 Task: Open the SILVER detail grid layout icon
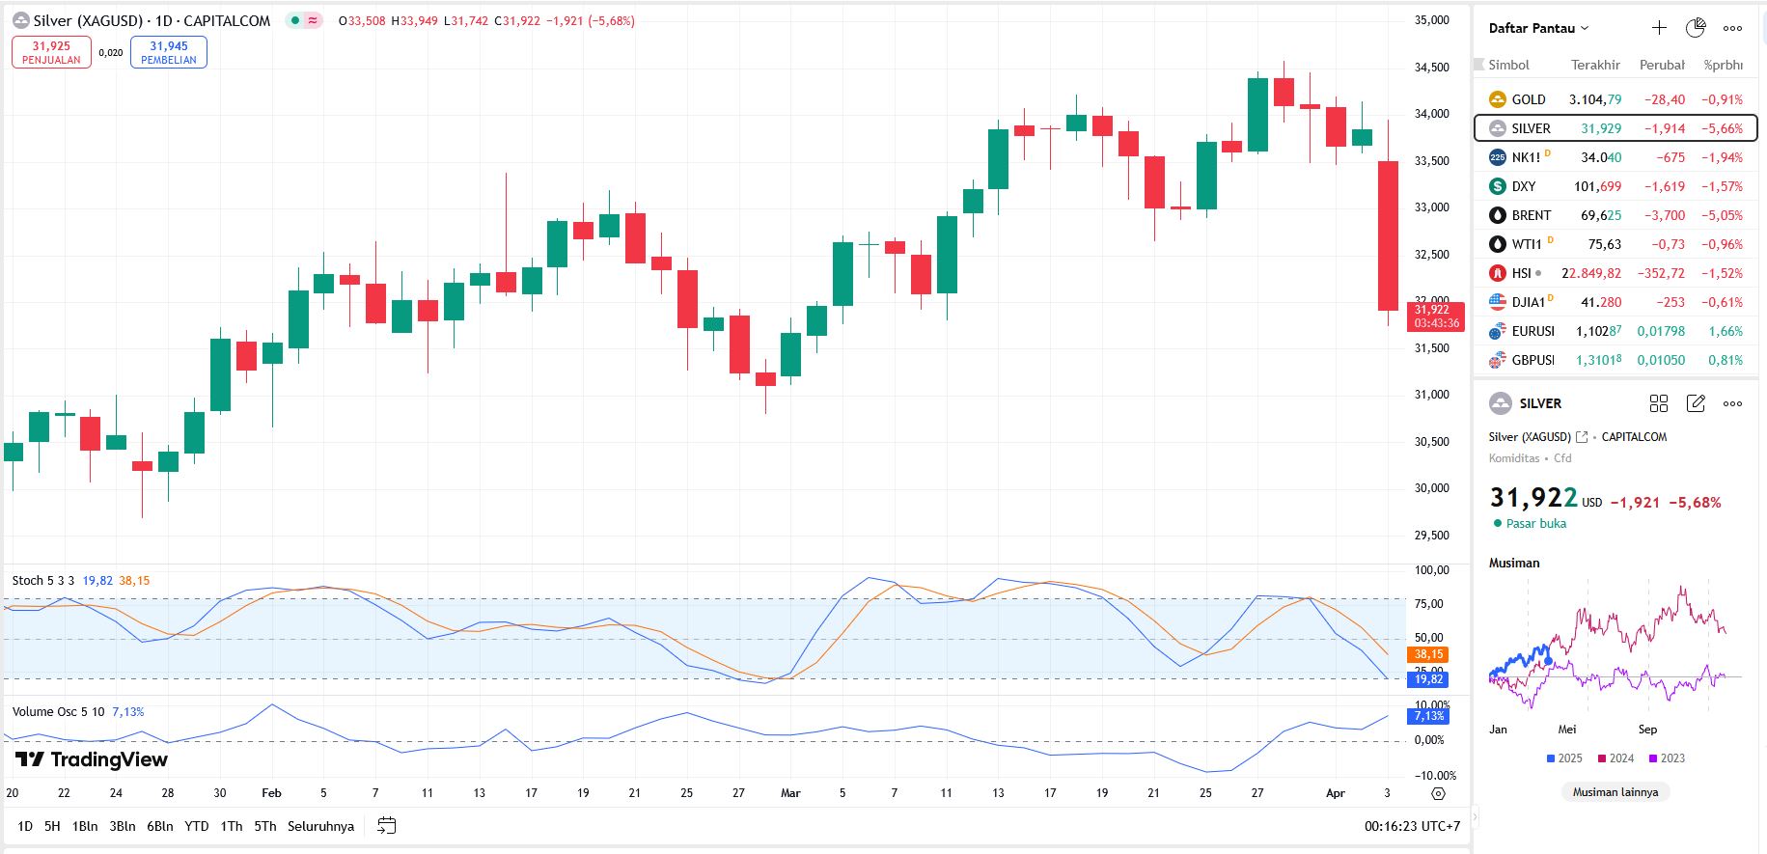1659,403
